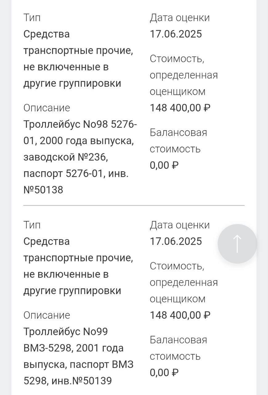Viewport: 268px width, 395px height.
Task: Click second balance value 0,00 ₽
Action: point(164,373)
